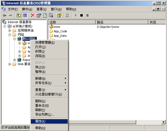Image resolution: width=167 pixels, height=131 pixels.
Task: Select App_Data folder in list pane
Action: pyautogui.click(x=58, y=36)
